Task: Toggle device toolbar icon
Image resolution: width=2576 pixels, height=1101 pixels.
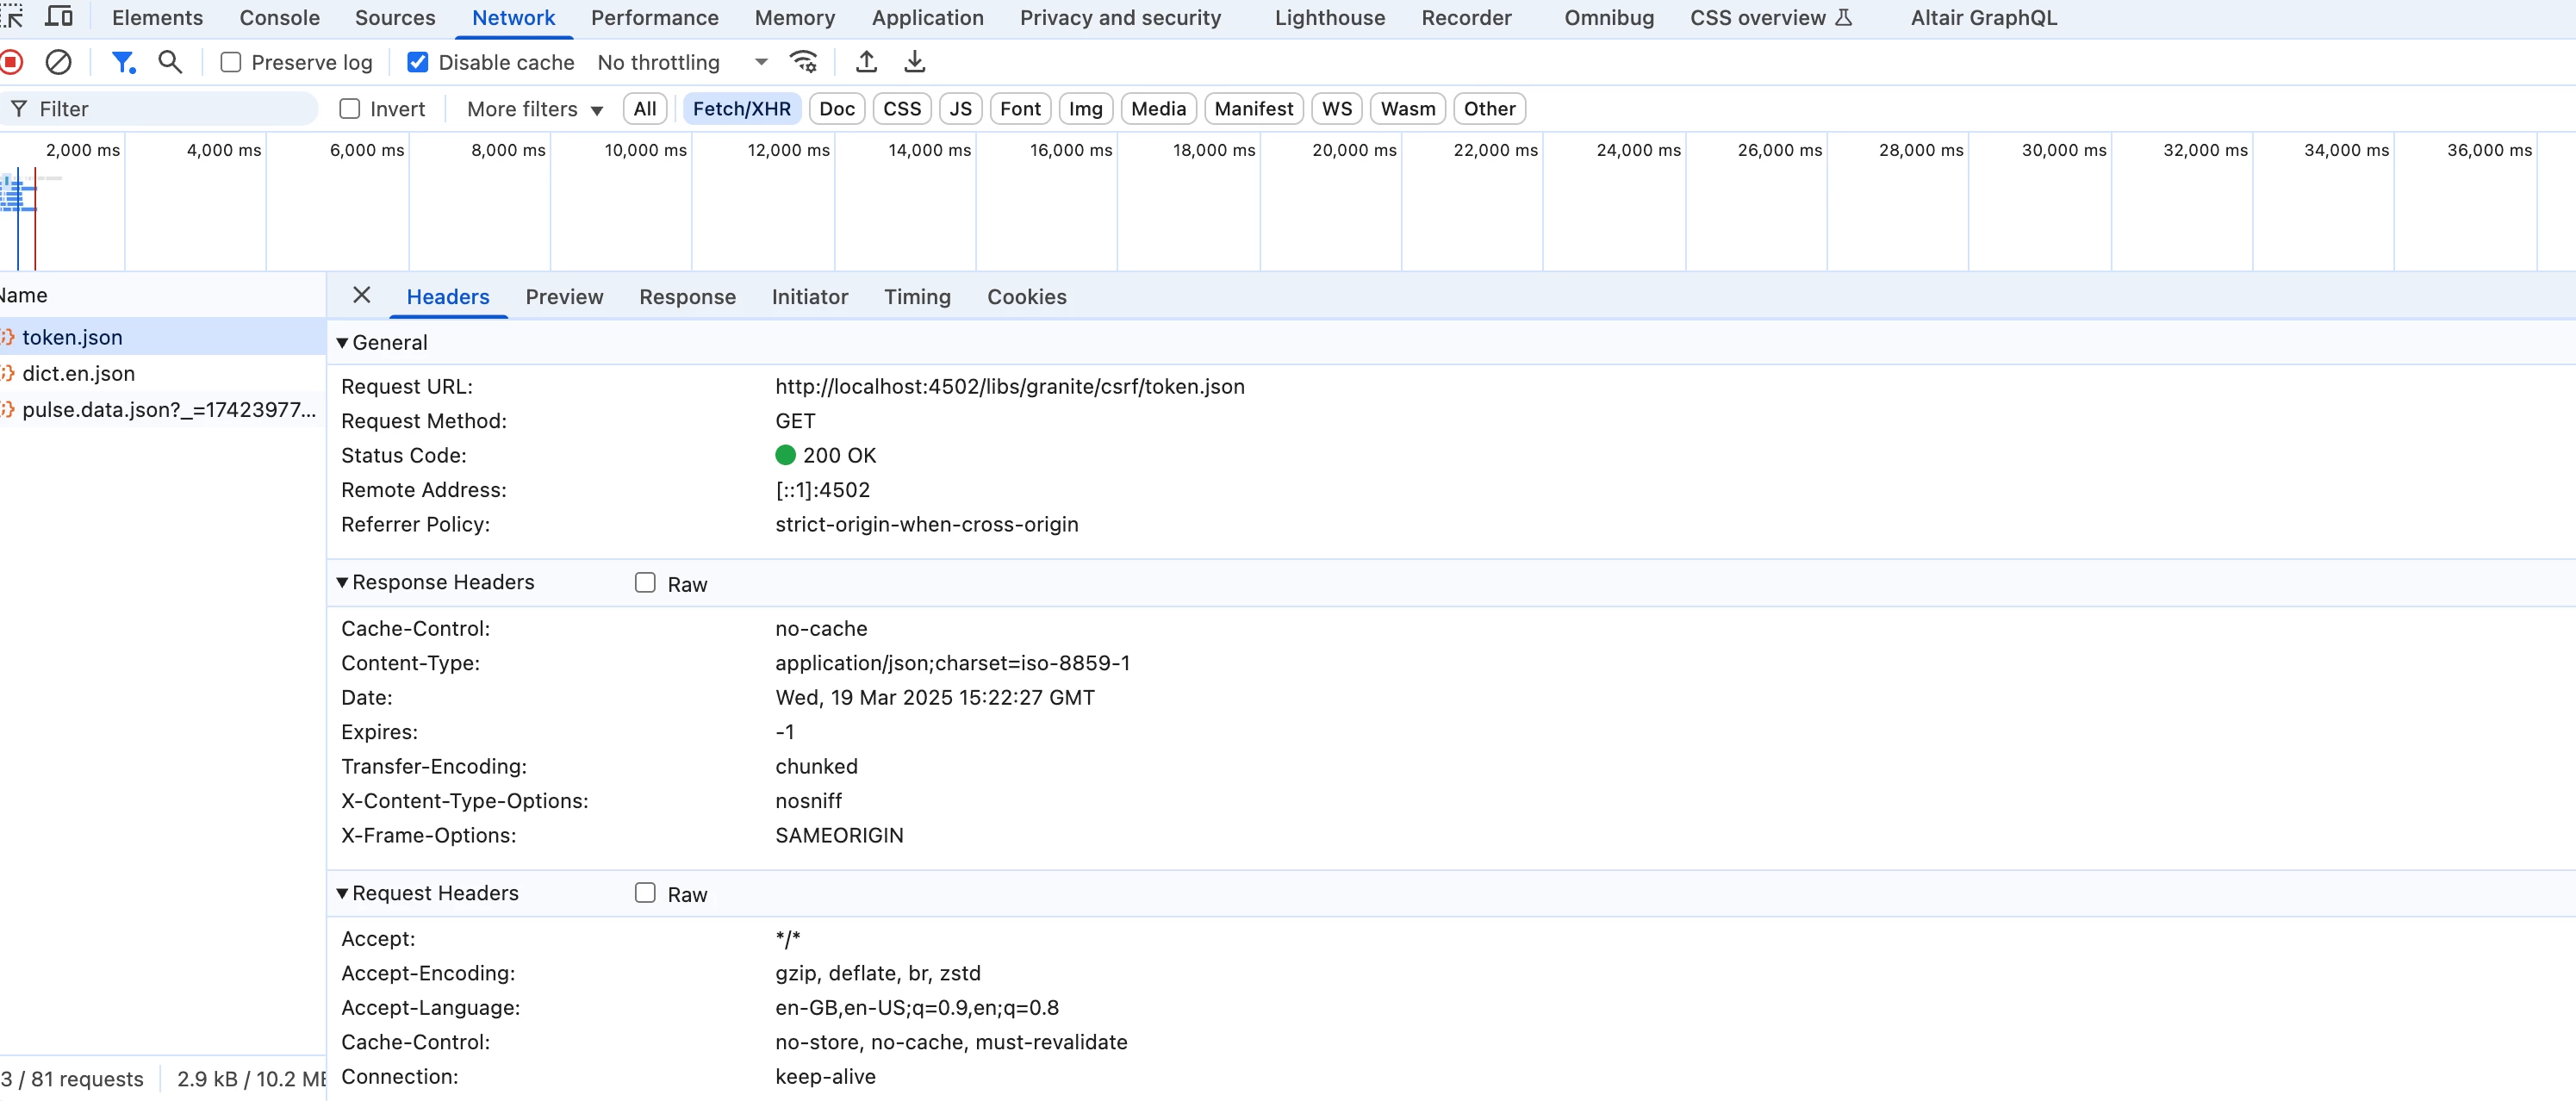Action: pos(59,17)
